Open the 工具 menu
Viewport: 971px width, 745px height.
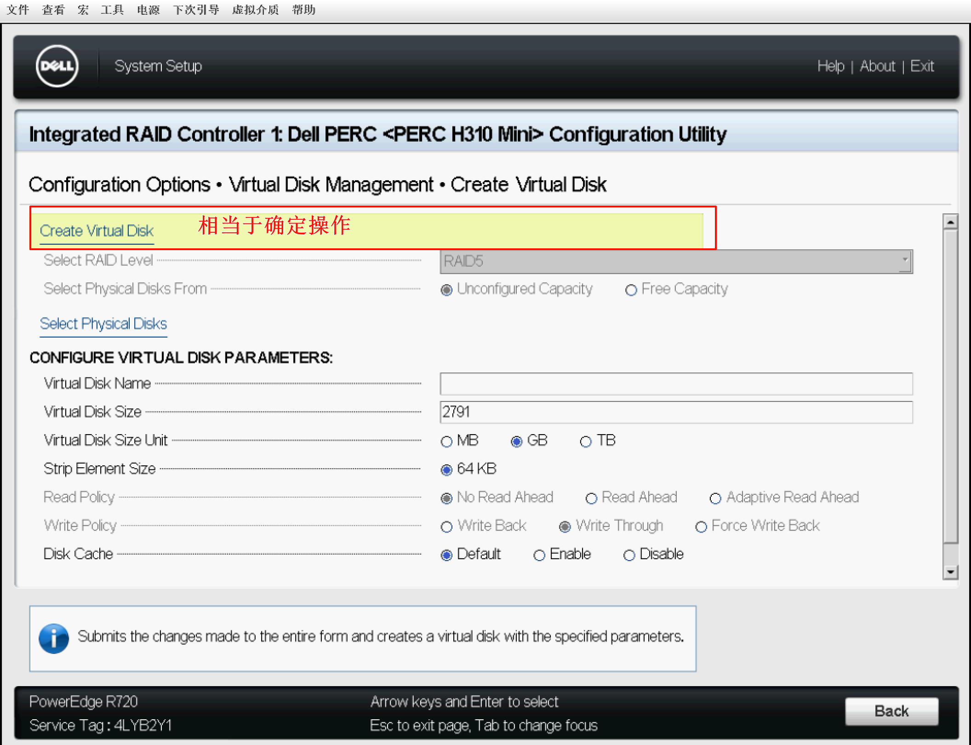tap(112, 10)
